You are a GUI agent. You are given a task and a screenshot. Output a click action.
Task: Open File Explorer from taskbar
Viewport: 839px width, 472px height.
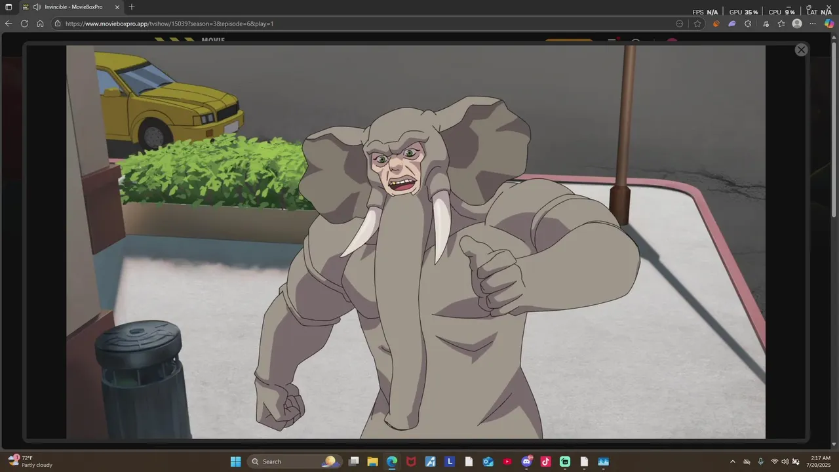[372, 462]
